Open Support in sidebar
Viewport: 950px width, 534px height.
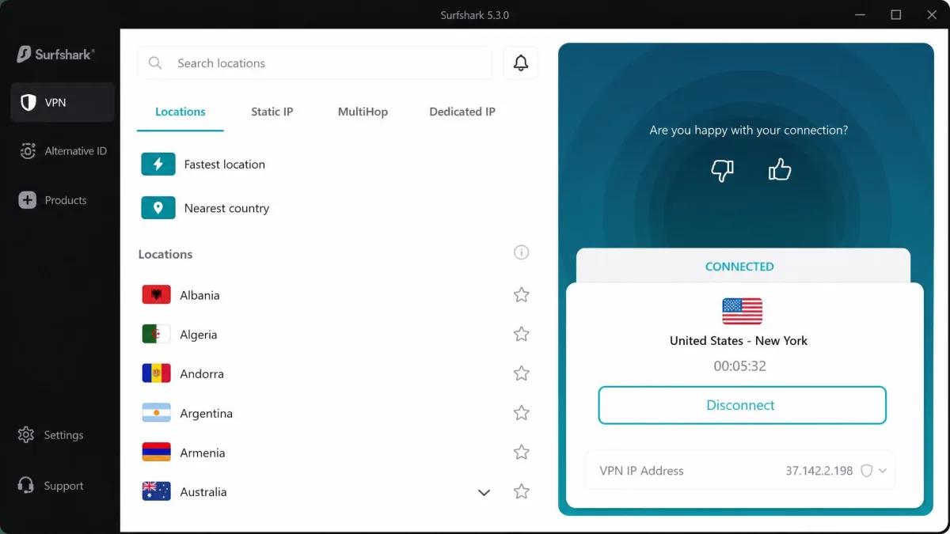tap(63, 486)
